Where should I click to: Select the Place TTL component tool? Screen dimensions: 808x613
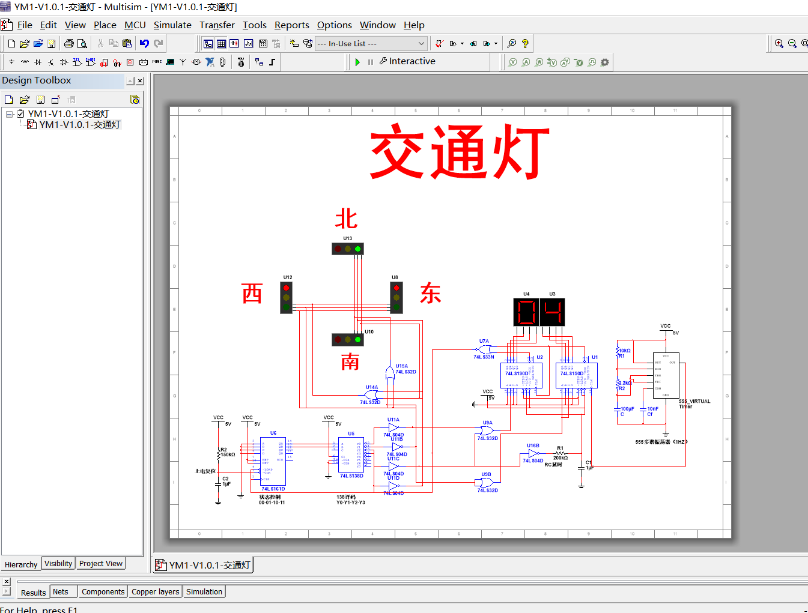pos(78,61)
